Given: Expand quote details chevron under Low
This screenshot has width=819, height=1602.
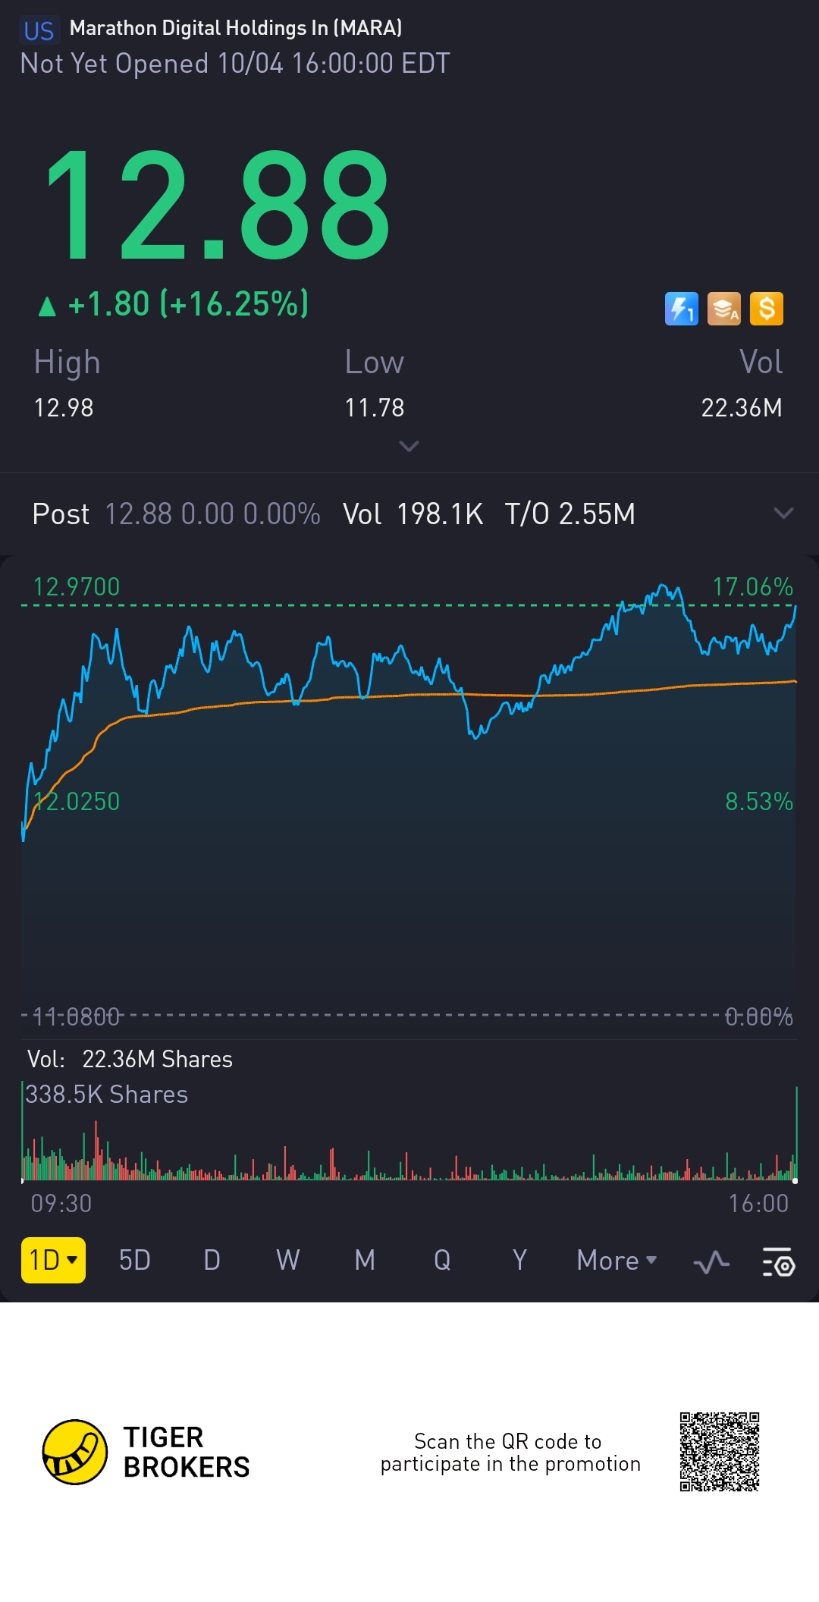Looking at the screenshot, I should coord(409,446).
